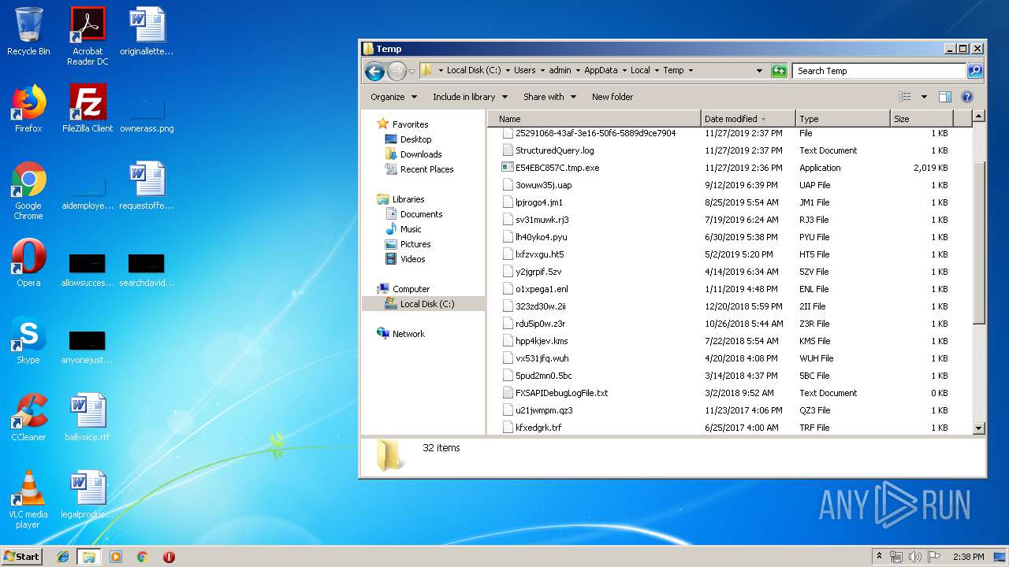
Task: Click inside Search Temp field
Action: point(880,71)
